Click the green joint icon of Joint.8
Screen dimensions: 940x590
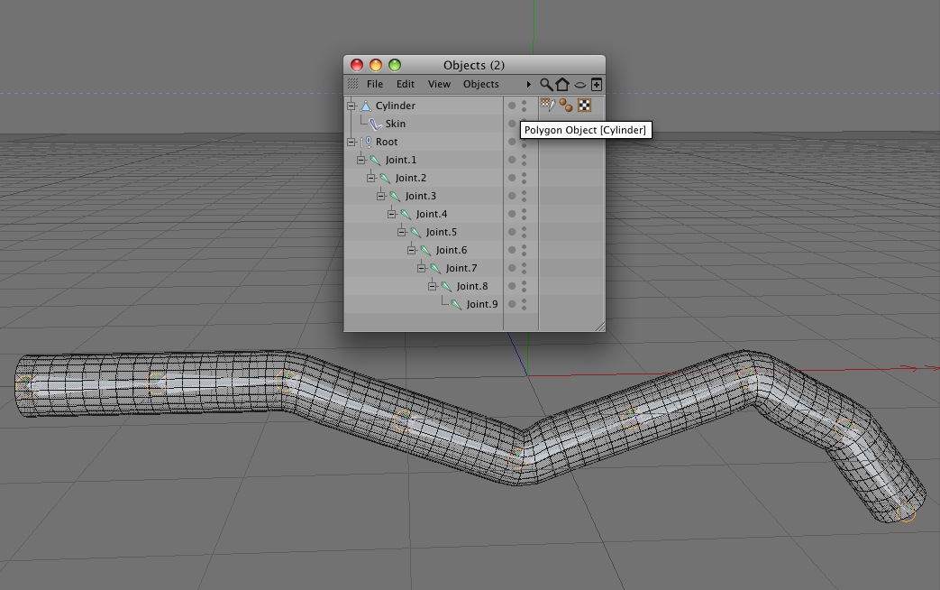coord(446,286)
